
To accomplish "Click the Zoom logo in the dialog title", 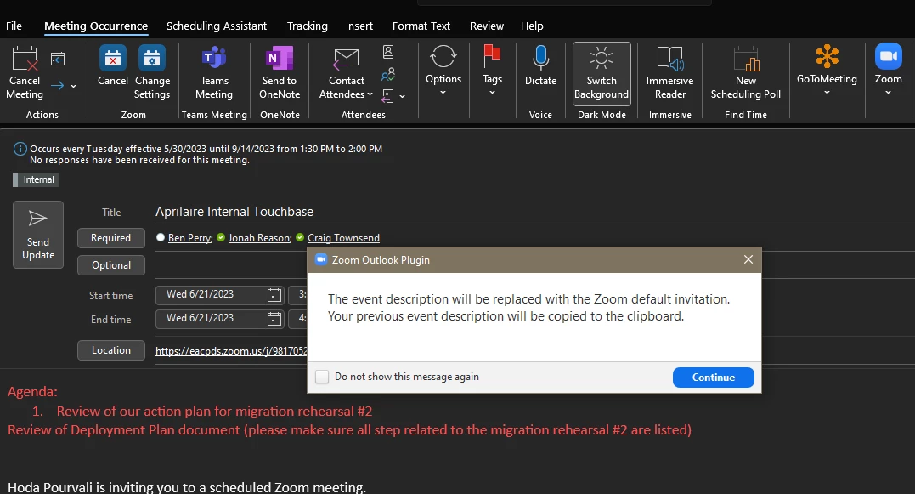I will (321, 260).
